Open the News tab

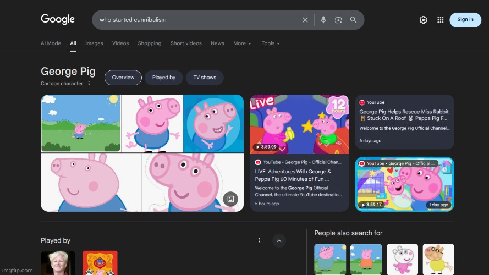pos(217,43)
